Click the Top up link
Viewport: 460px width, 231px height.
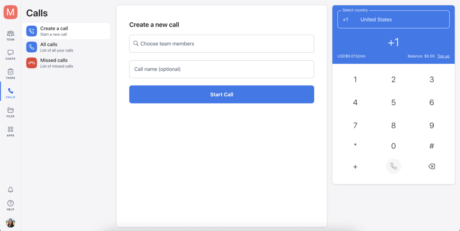tap(443, 56)
